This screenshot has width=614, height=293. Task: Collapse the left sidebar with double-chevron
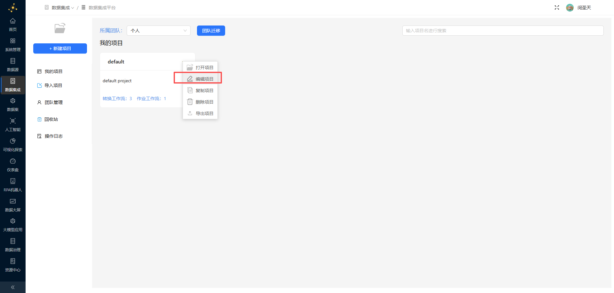(x=13, y=287)
